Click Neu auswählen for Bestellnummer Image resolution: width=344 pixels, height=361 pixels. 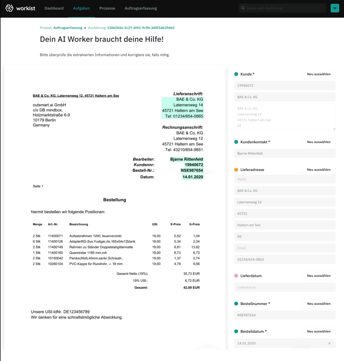pos(319,304)
